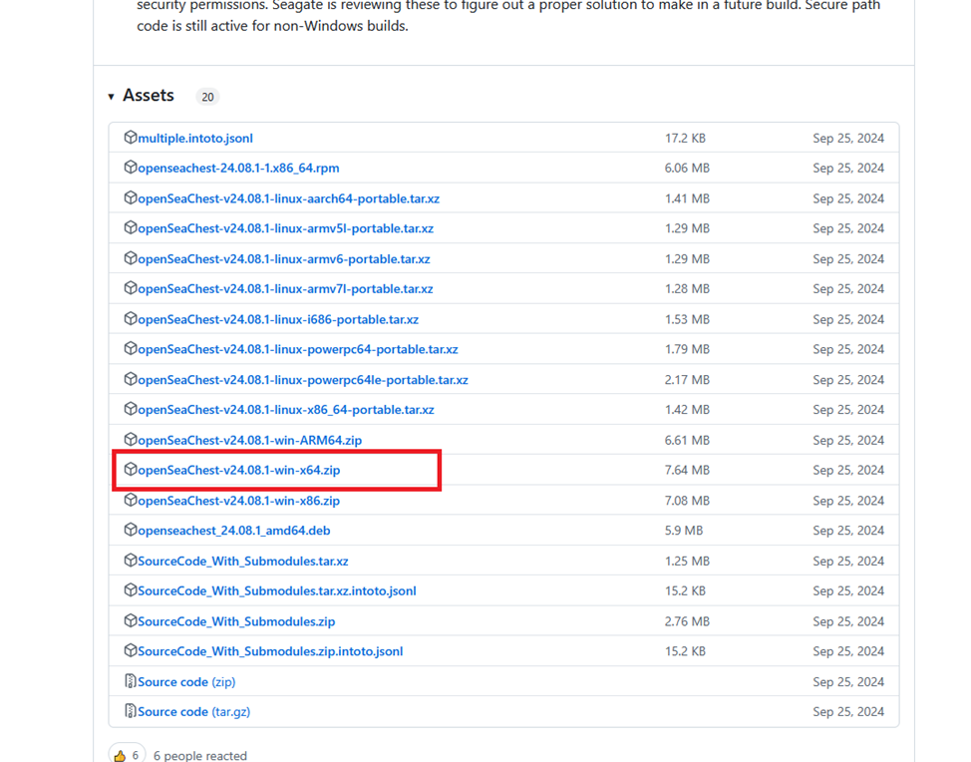The image size is (971, 762).
Task: Click the 6.61 MB size of win-ARM64.zip
Action: pos(687,440)
